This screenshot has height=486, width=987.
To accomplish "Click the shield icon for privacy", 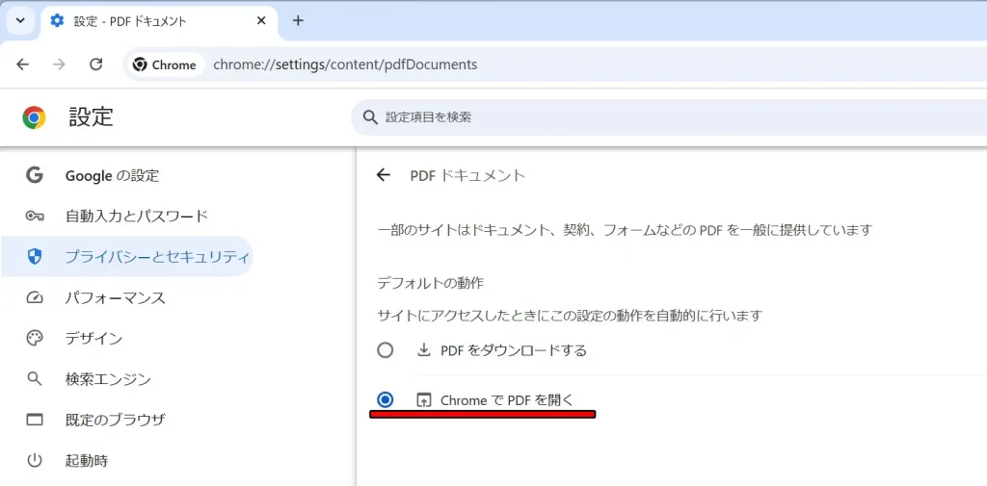I will pyautogui.click(x=34, y=257).
